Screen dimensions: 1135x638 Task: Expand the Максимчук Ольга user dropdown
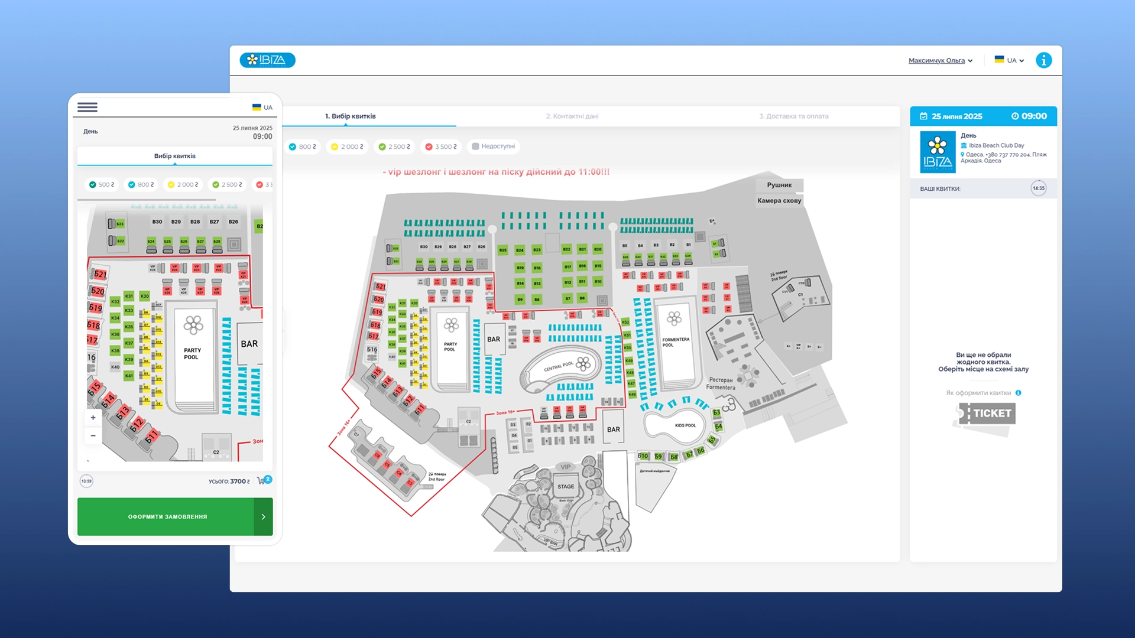[940, 60]
